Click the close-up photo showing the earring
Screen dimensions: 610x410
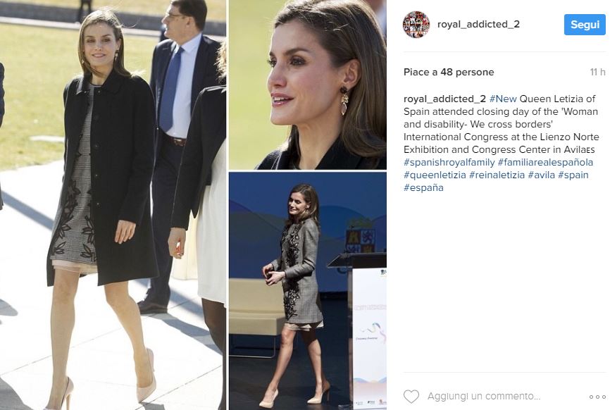click(x=307, y=85)
